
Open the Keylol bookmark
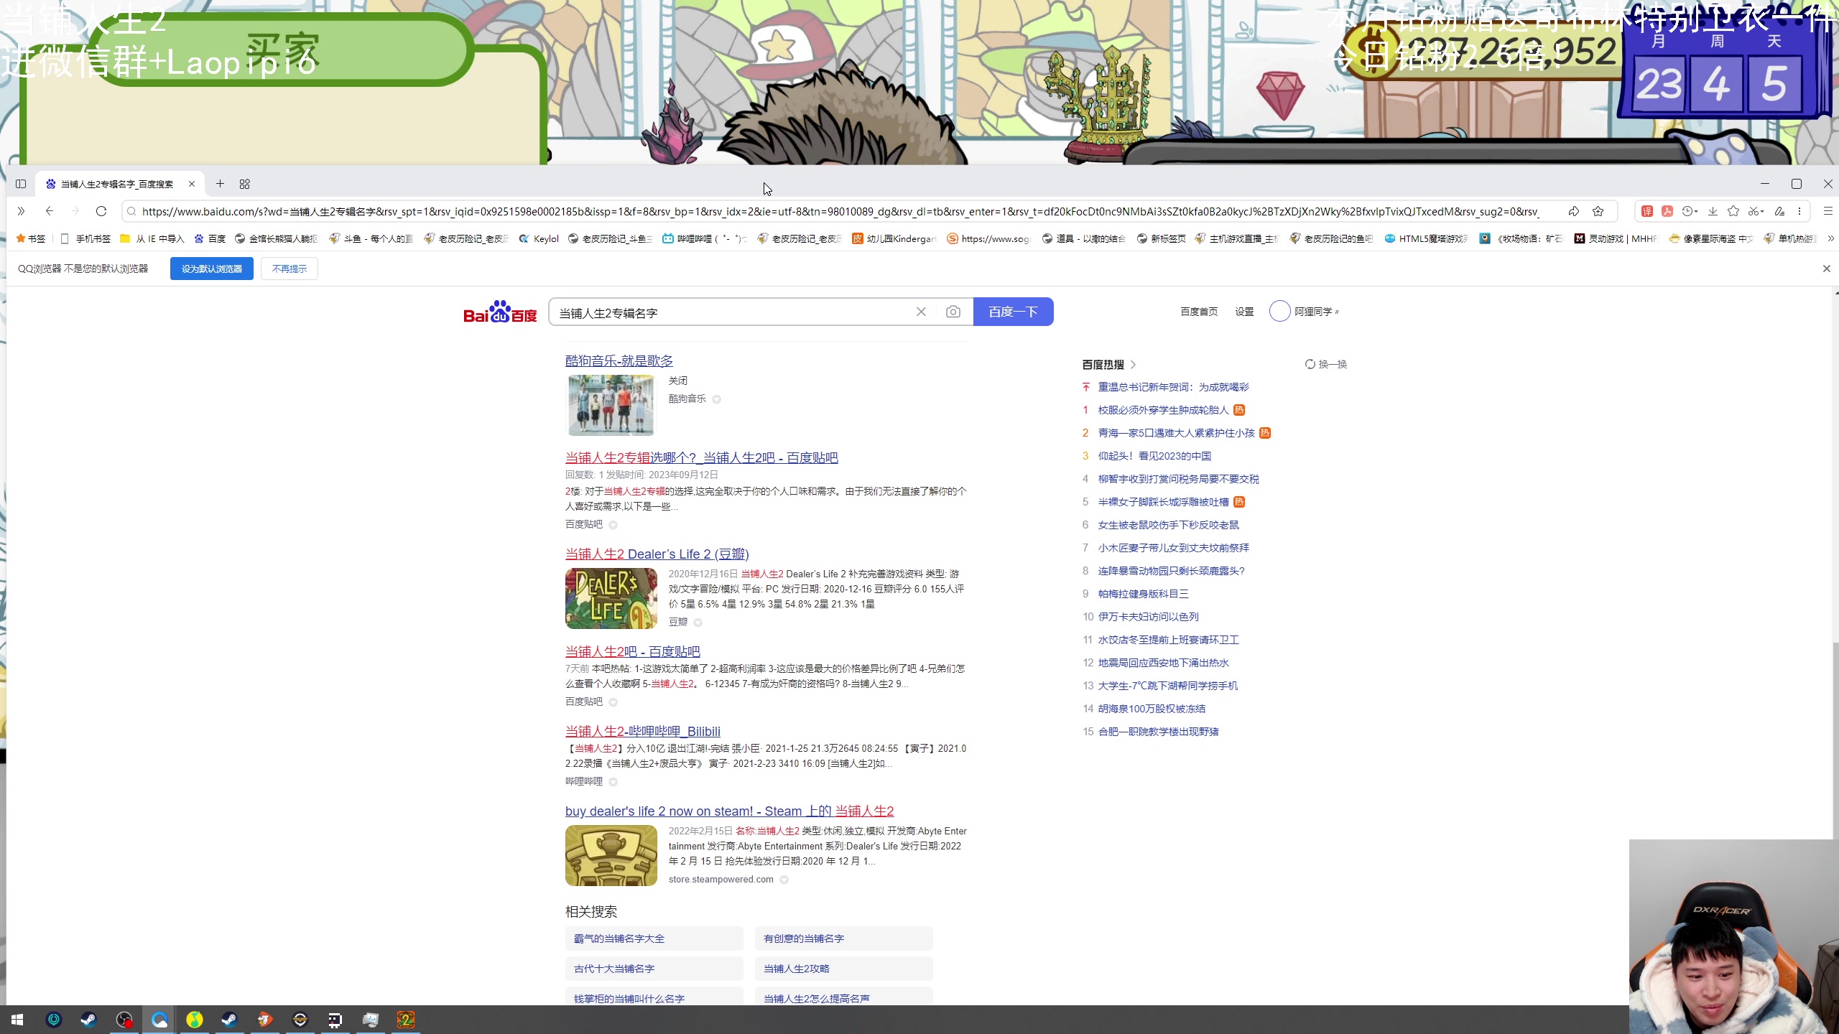(539, 238)
